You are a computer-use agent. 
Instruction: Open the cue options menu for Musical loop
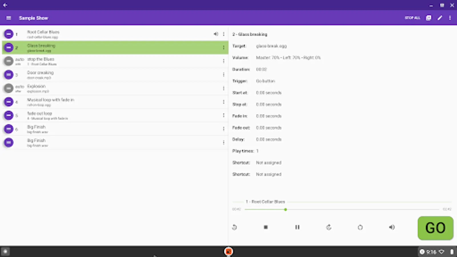click(x=224, y=101)
